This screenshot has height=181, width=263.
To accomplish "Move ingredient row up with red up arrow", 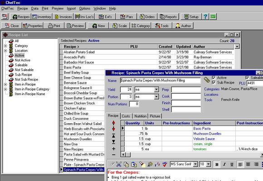I will pyautogui.click(x=113, y=123).
